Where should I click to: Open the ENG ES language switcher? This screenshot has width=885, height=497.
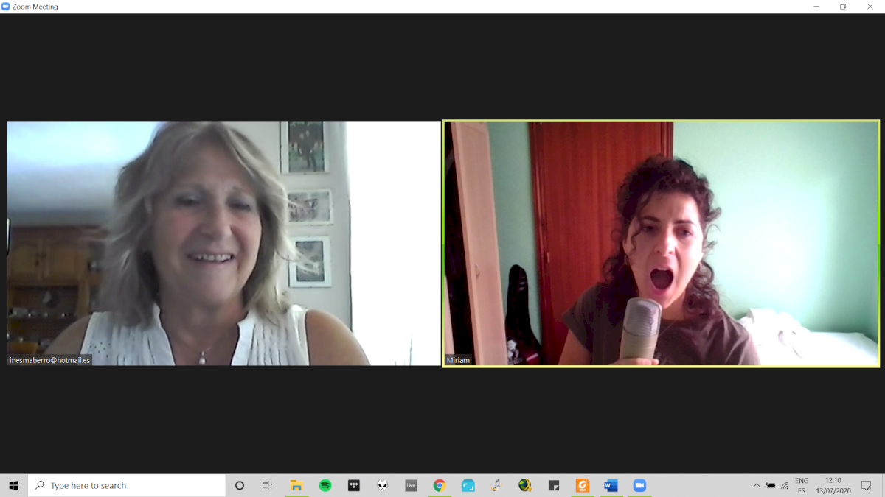(802, 485)
